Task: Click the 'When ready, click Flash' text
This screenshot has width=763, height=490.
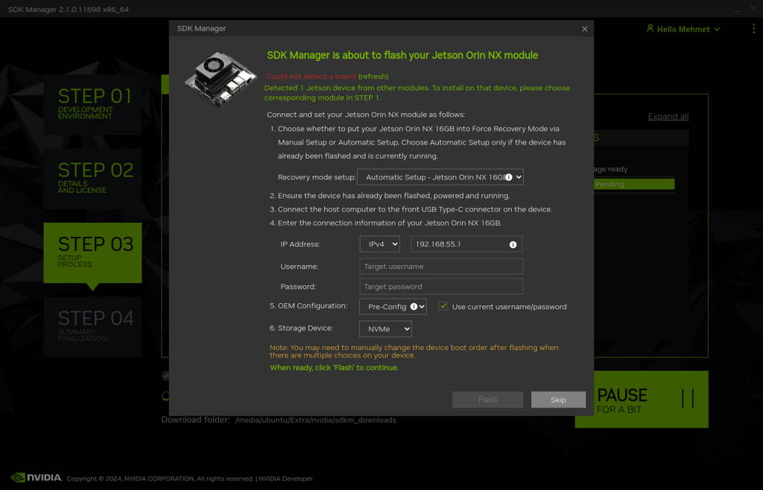Action: [335, 368]
